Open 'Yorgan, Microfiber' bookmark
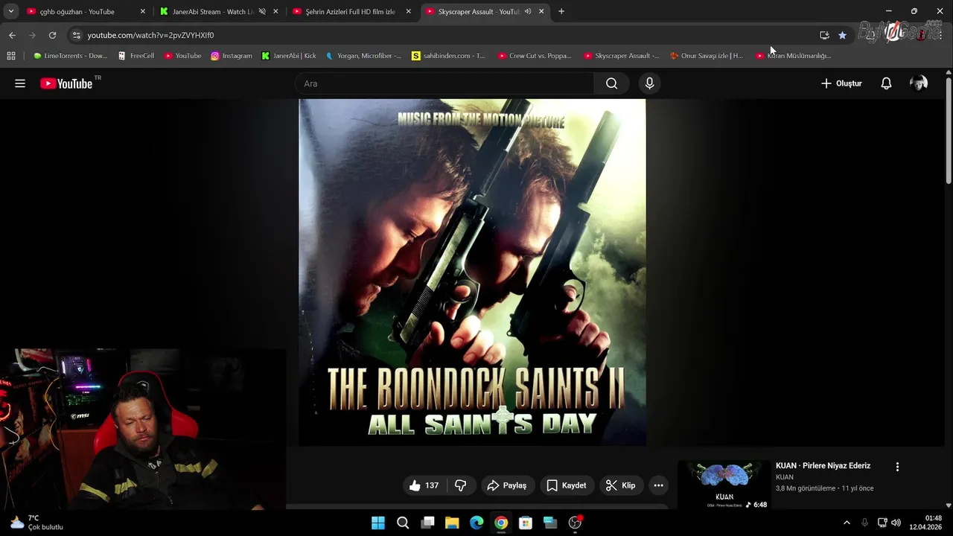 (x=363, y=56)
